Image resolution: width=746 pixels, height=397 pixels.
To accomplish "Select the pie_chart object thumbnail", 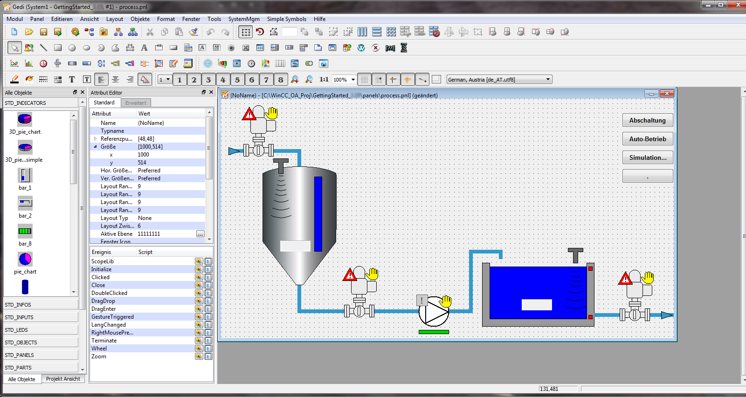I will 25,259.
